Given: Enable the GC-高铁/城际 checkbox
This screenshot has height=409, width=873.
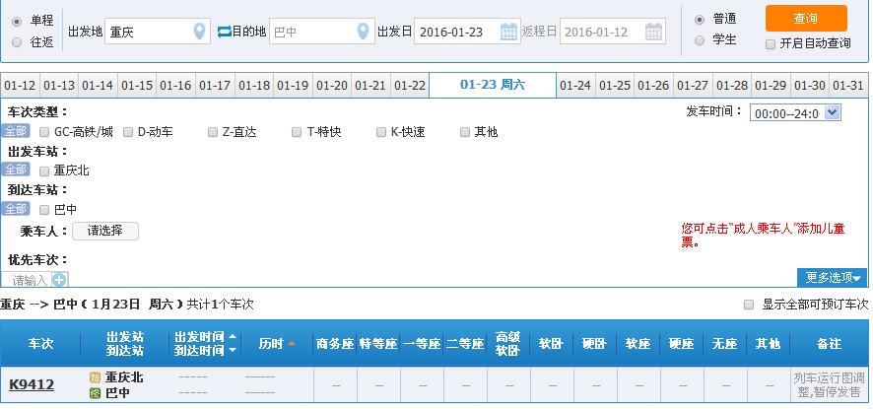Looking at the screenshot, I should click(x=44, y=131).
